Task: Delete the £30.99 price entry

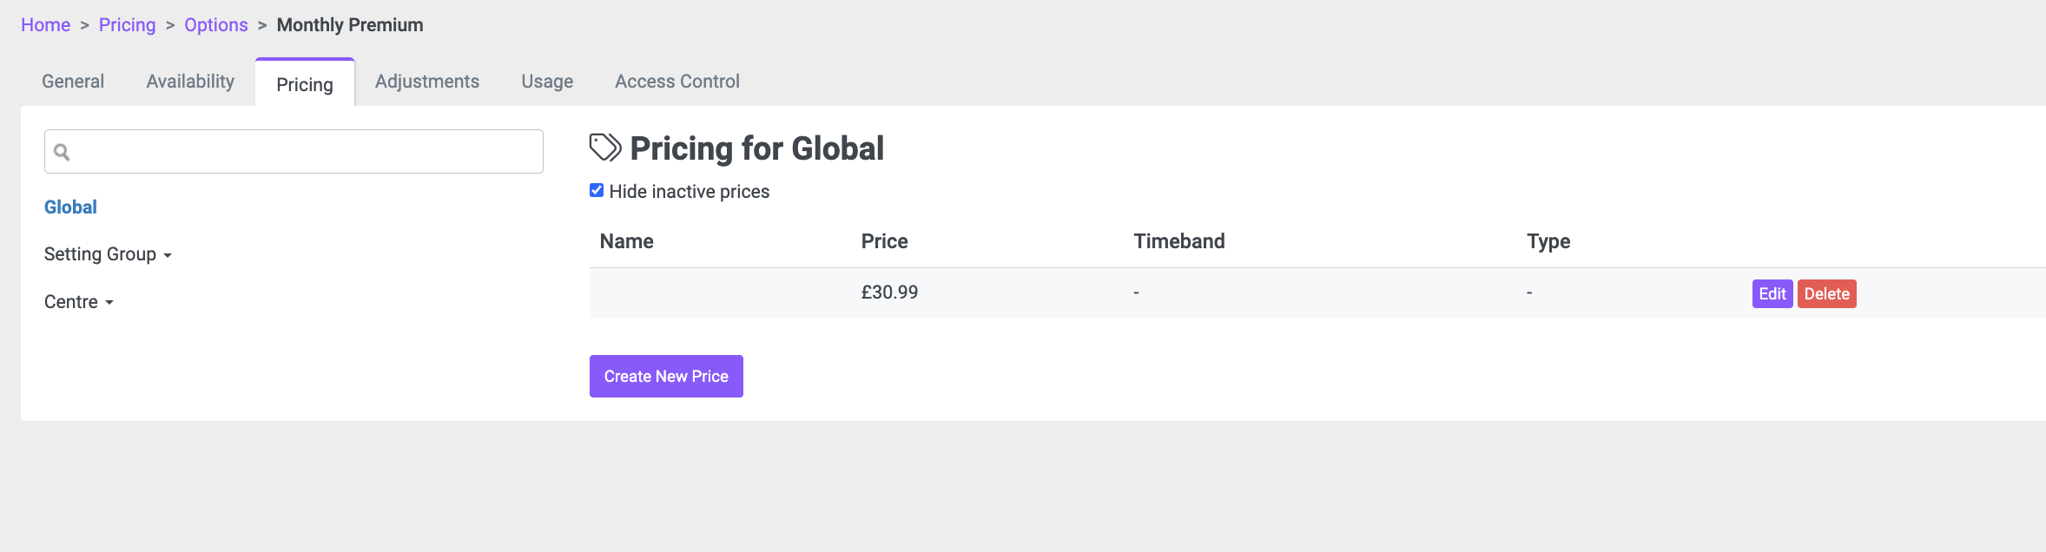Action: (1827, 293)
